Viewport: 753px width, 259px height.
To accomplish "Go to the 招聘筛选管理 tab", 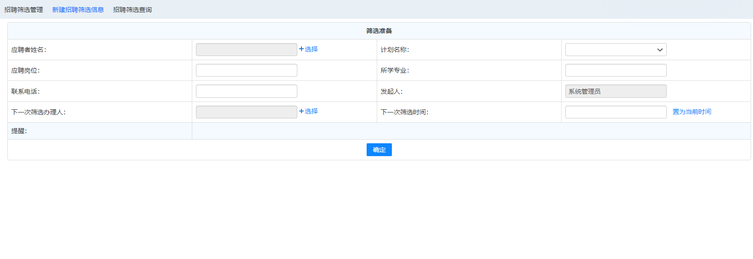I will pyautogui.click(x=24, y=10).
